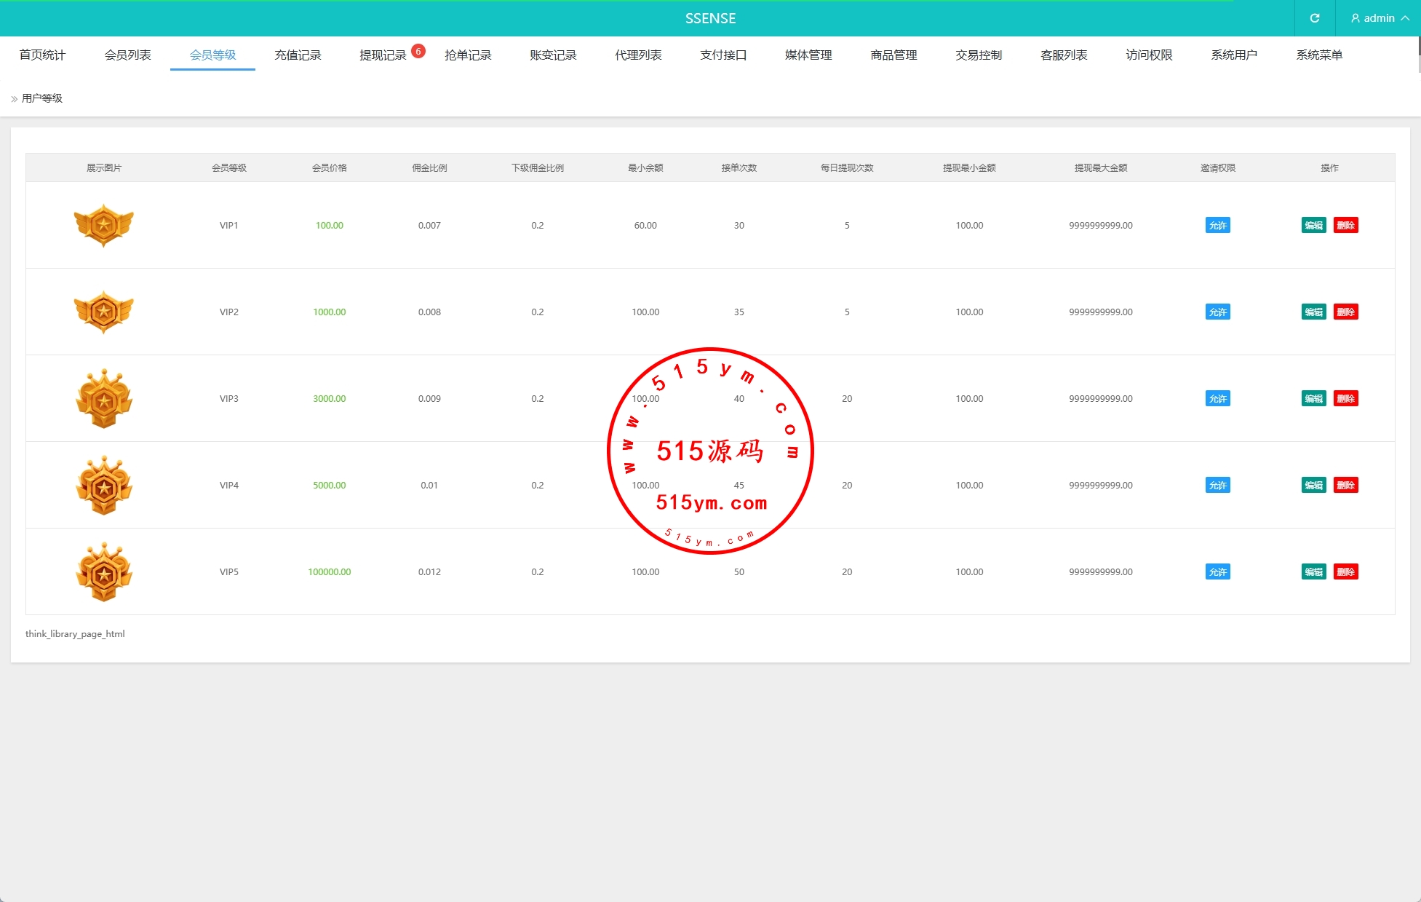Open the 提现记录 tab with badge
Viewport: 1421px width, 902px height.
(383, 55)
